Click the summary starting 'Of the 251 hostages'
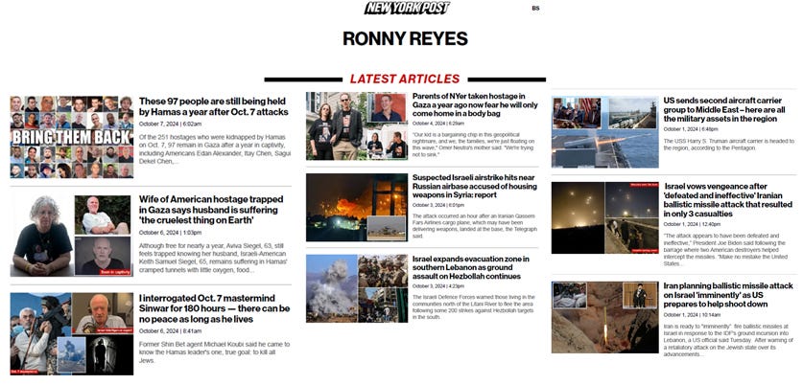Screen dimensions: 803x385 (x=213, y=149)
